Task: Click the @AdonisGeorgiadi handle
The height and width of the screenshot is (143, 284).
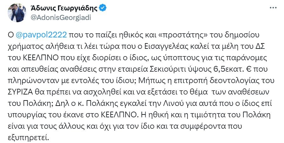Action: point(61,18)
